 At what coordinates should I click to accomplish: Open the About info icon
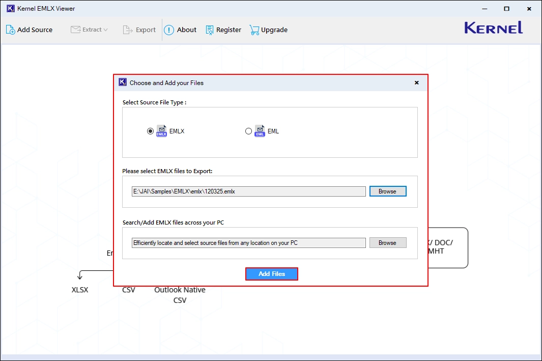(x=168, y=30)
